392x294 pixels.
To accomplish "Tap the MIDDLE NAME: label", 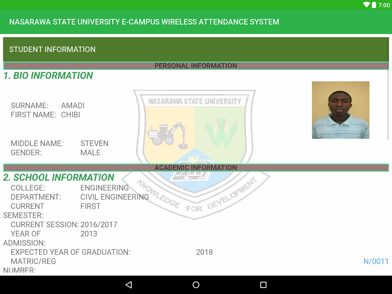I will (37, 143).
